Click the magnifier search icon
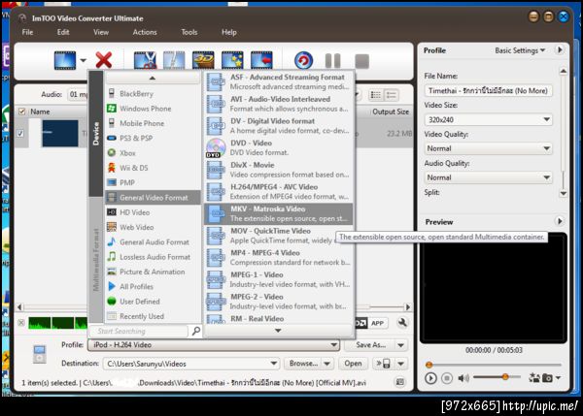The width and height of the screenshot is (583, 416). (x=195, y=331)
